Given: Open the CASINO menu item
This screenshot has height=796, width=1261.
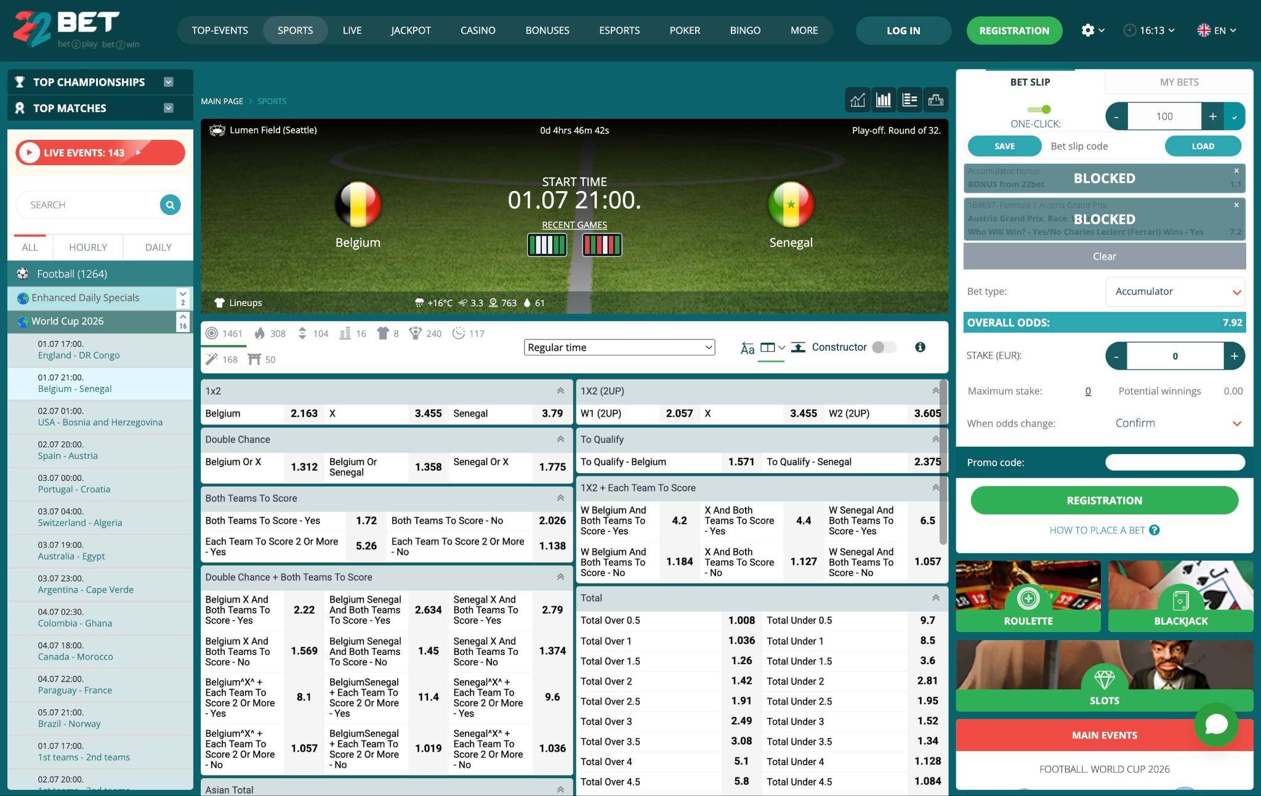Looking at the screenshot, I should (x=478, y=30).
